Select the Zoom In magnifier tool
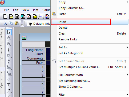Screen dimensions: 129x97 point(9,38)
